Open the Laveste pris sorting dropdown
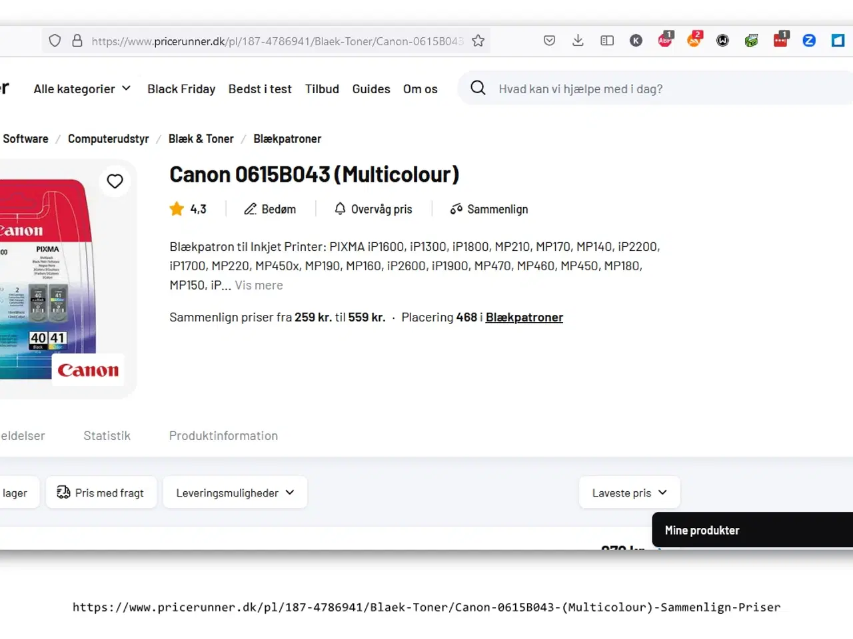The width and height of the screenshot is (853, 639). pyautogui.click(x=630, y=493)
